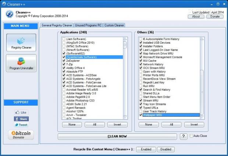Set Recycle Bin context menu to Enabled

[146, 149]
